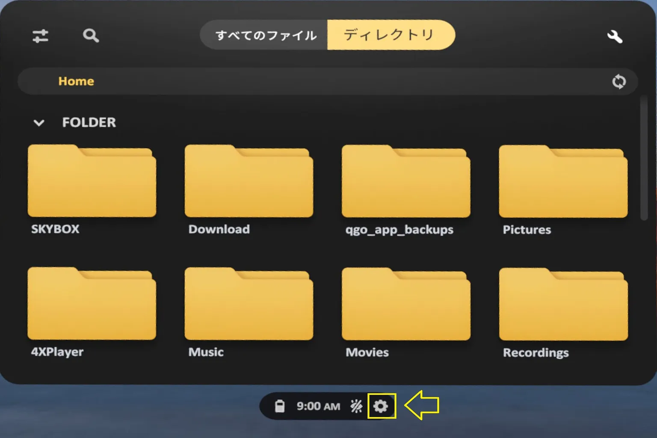The image size is (657, 438).
Task: Open the Movies folder icon
Action: pos(406,304)
